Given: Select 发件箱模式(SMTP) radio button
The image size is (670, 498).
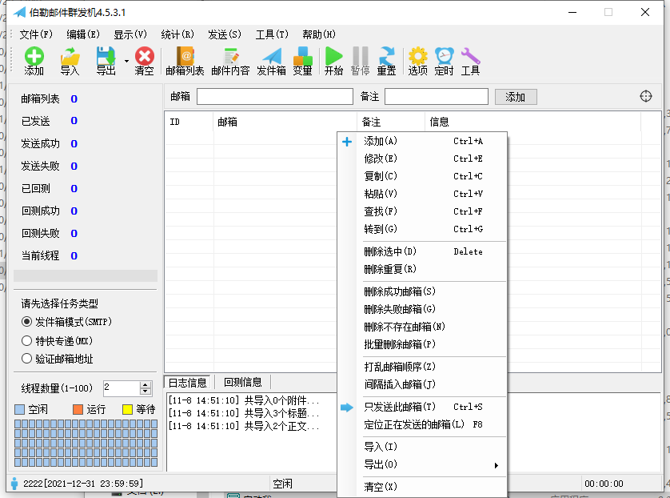Looking at the screenshot, I should click(26, 321).
